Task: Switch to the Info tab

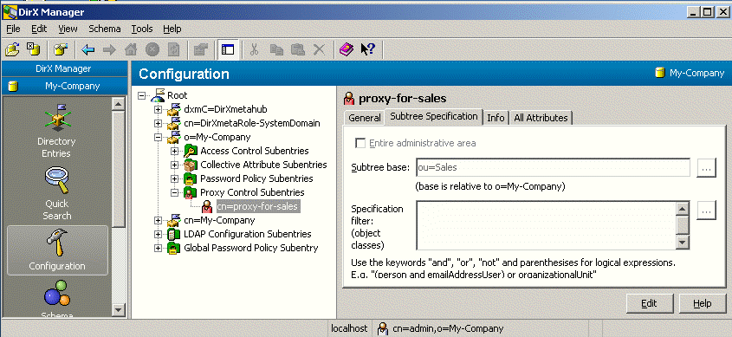Action: 496,118
